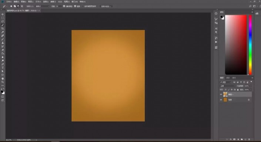Open the workspace switcher icon at top right
Screen dimensions: 261x142
click(x=254, y=6)
